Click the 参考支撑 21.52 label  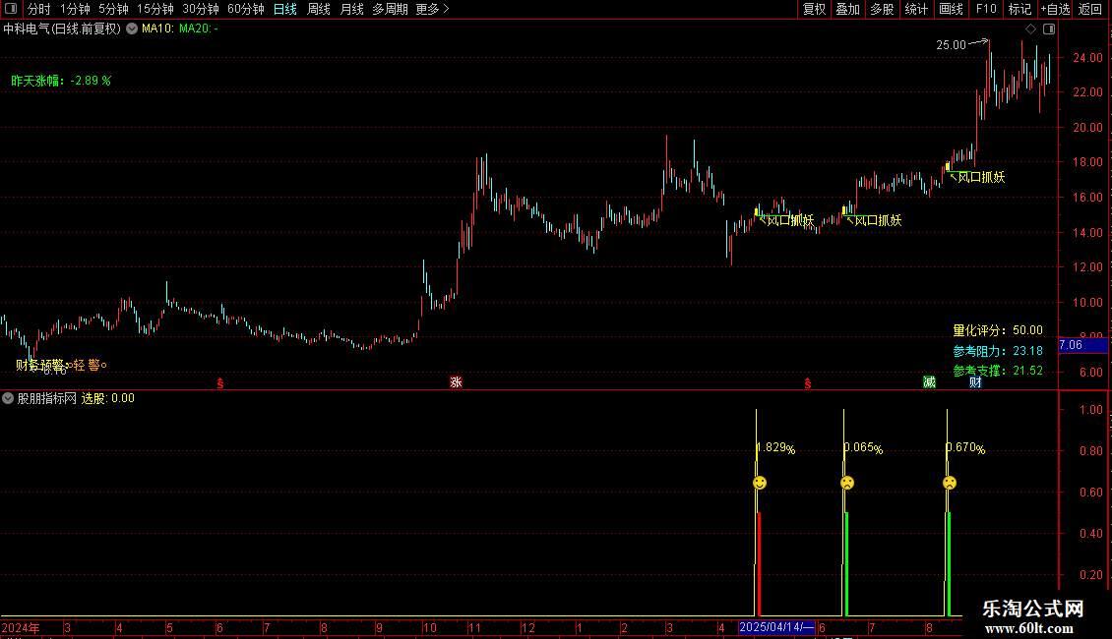[x=997, y=372]
